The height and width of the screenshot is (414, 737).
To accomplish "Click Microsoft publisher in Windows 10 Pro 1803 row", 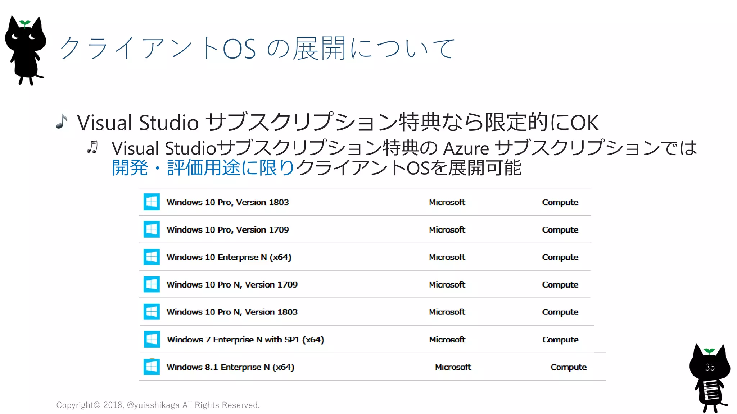I will click(447, 202).
